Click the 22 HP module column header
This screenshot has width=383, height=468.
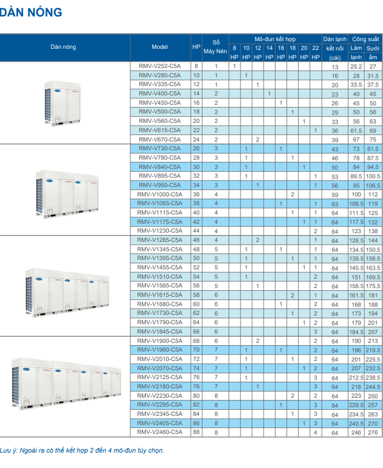click(316, 53)
